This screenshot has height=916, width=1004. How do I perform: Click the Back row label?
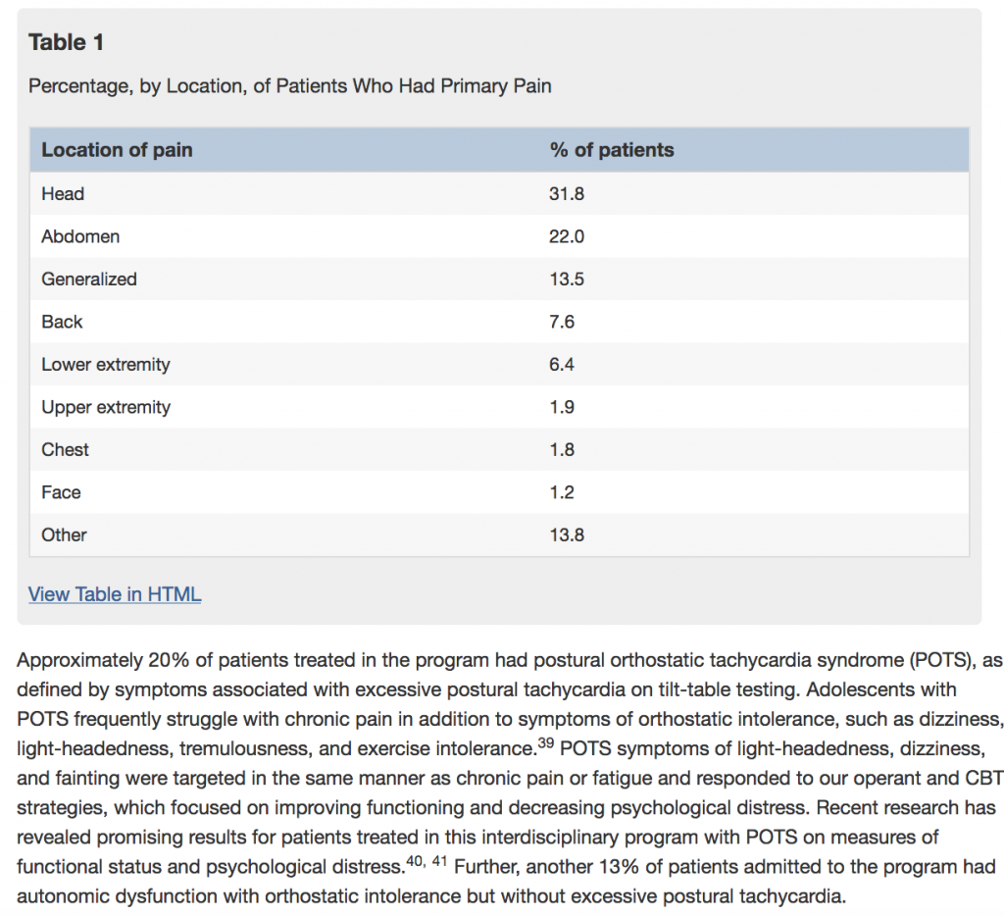click(x=62, y=322)
